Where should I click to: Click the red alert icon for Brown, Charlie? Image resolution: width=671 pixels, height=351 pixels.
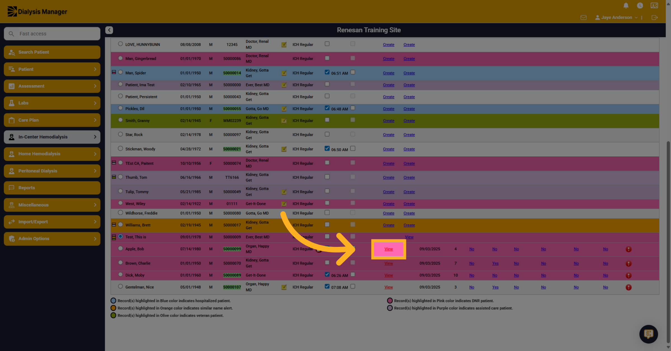629,263
